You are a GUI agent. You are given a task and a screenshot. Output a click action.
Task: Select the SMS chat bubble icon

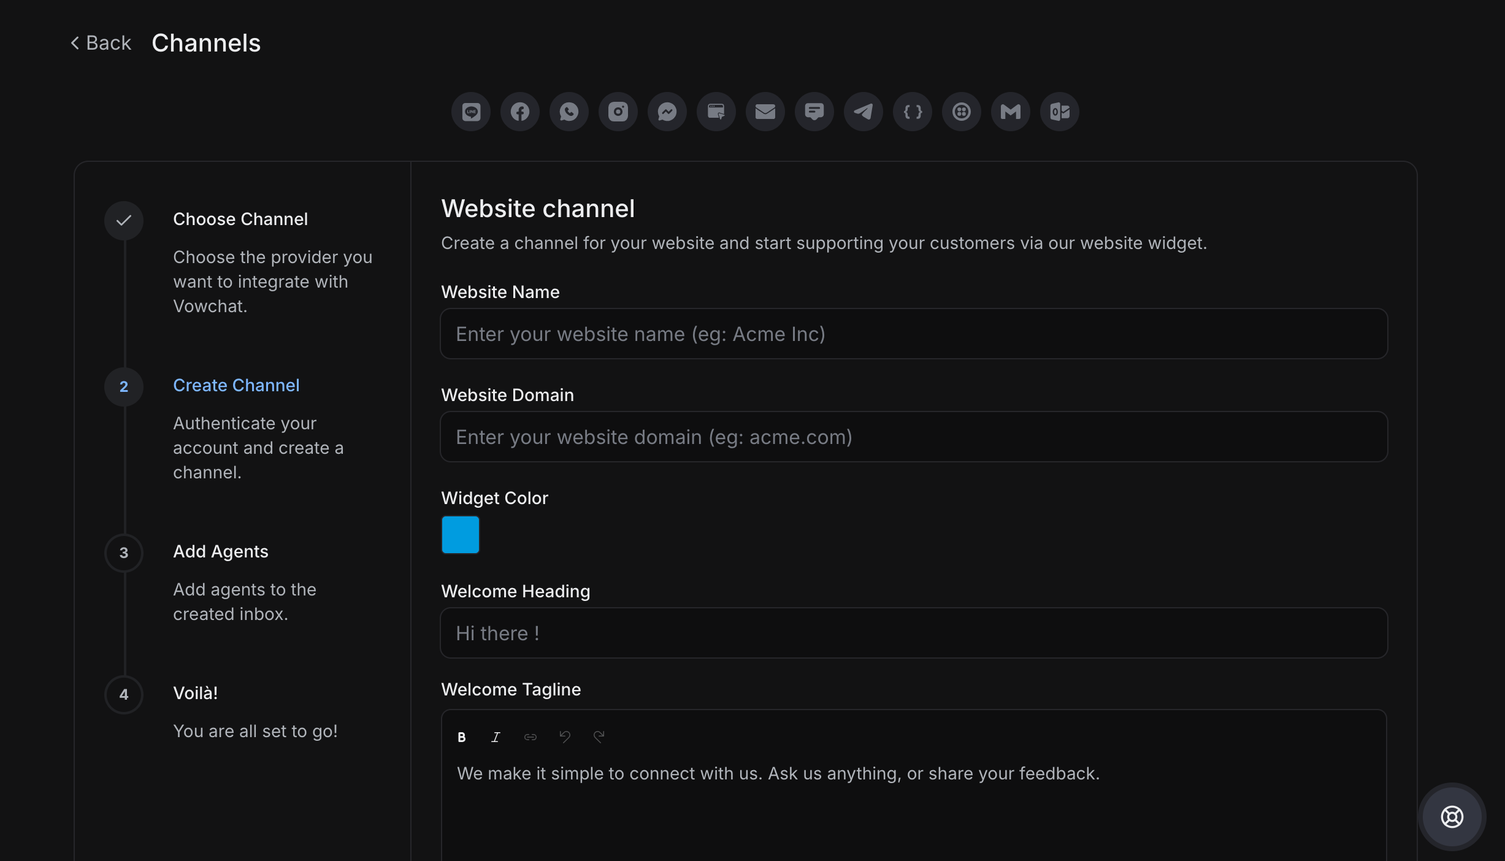pyautogui.click(x=814, y=112)
